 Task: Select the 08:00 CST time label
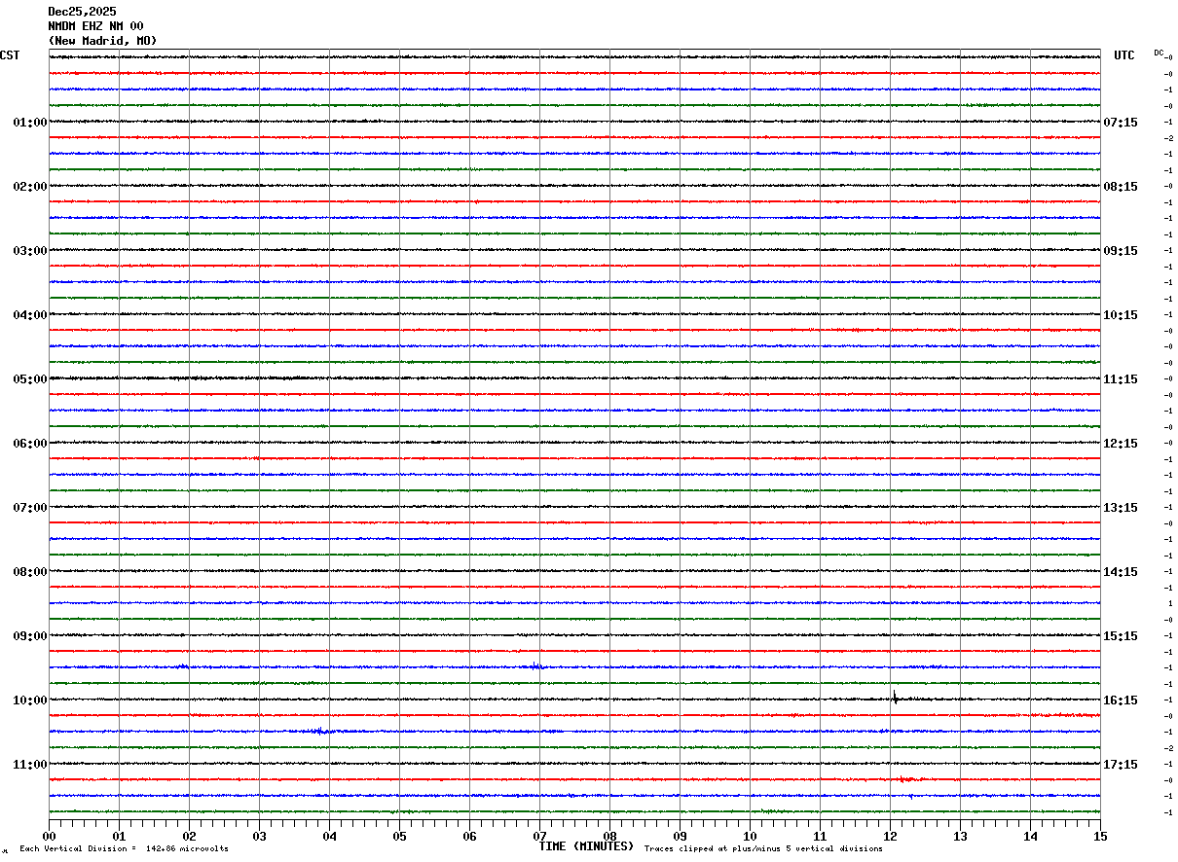[x=30, y=572]
